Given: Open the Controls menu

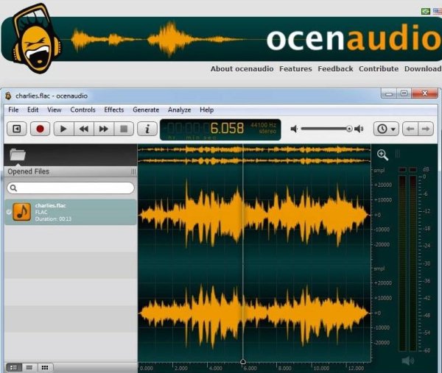Looking at the screenshot, I should pos(83,110).
